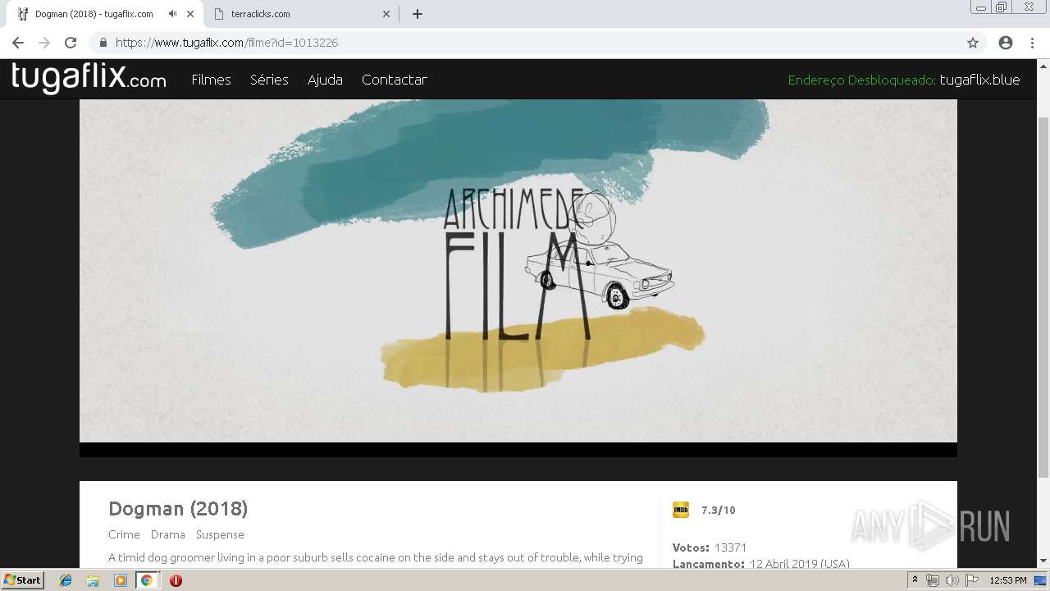Open a new browser tab

pos(418,14)
